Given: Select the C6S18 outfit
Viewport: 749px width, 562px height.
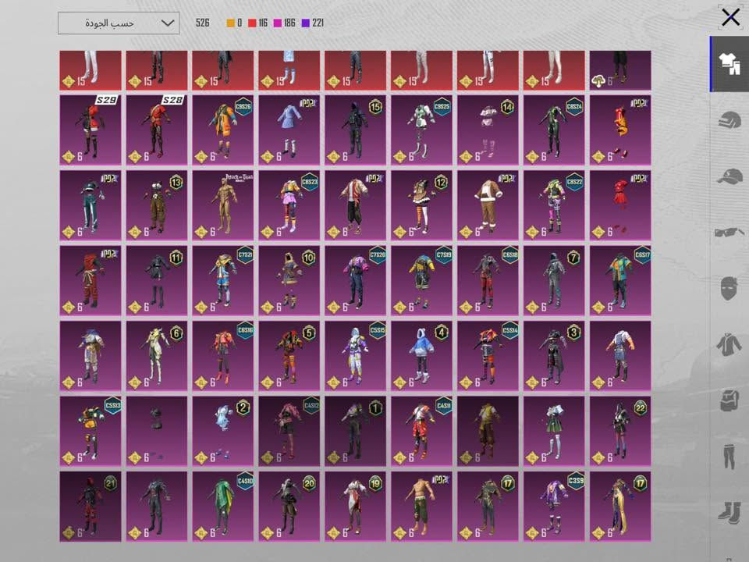Looking at the screenshot, I should [x=488, y=280].
